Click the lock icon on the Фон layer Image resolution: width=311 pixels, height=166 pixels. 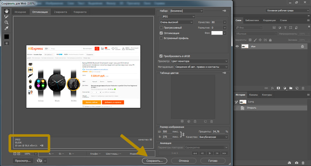tap(302, 46)
